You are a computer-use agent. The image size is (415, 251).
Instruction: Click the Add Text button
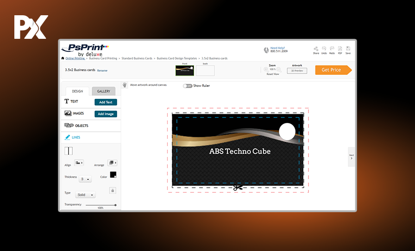[x=106, y=102]
